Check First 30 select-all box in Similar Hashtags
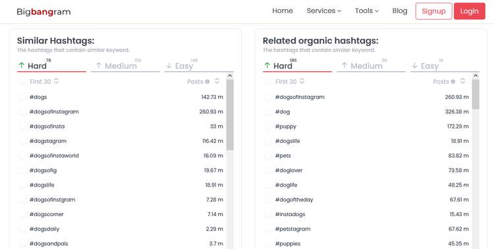The width and height of the screenshot is (494, 249). point(23,81)
